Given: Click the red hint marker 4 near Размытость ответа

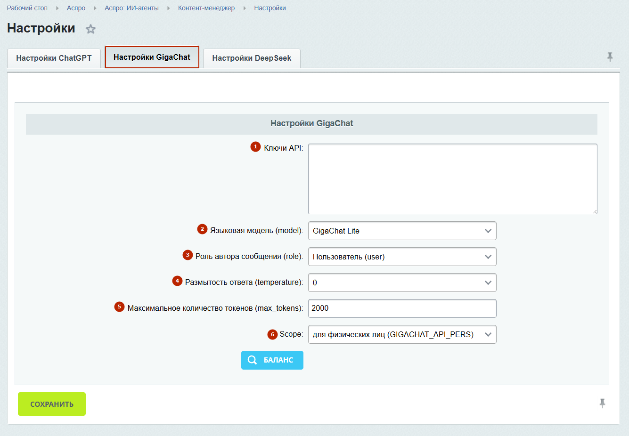Looking at the screenshot, I should click(177, 281).
